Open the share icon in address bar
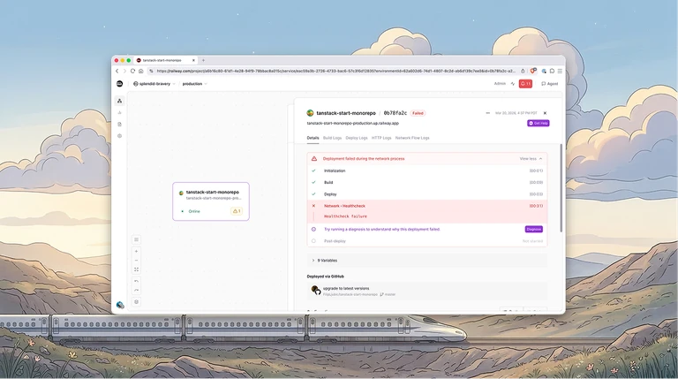Viewport: 678px width, 379px height. (523, 71)
